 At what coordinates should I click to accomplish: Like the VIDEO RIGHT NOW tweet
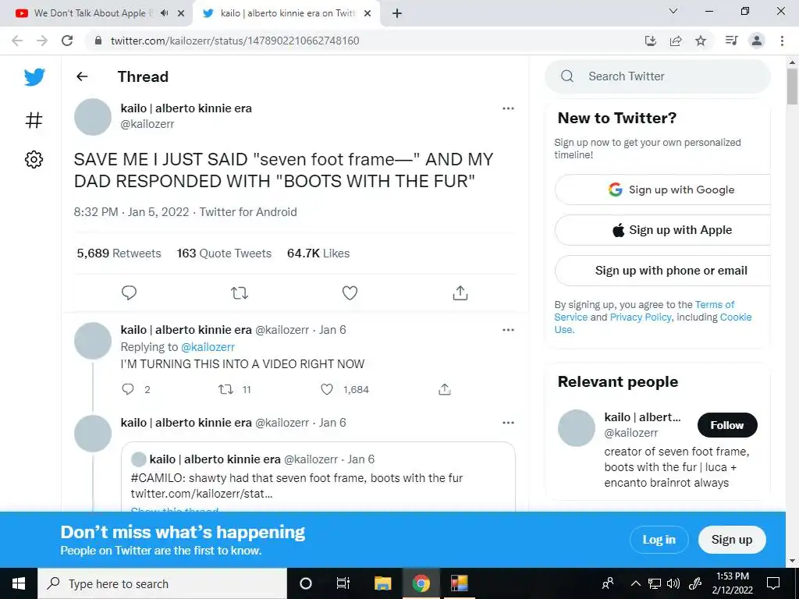(327, 390)
